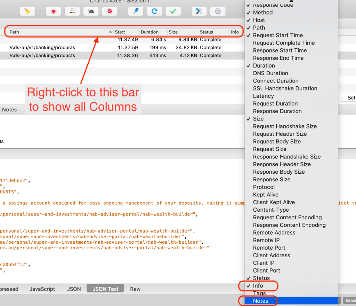Click the green Validate checkmark icon
Screen dimensions: 356x306
(173, 11)
